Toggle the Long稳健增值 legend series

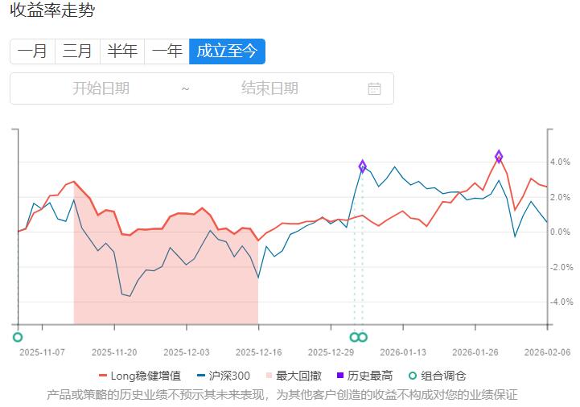point(139,376)
